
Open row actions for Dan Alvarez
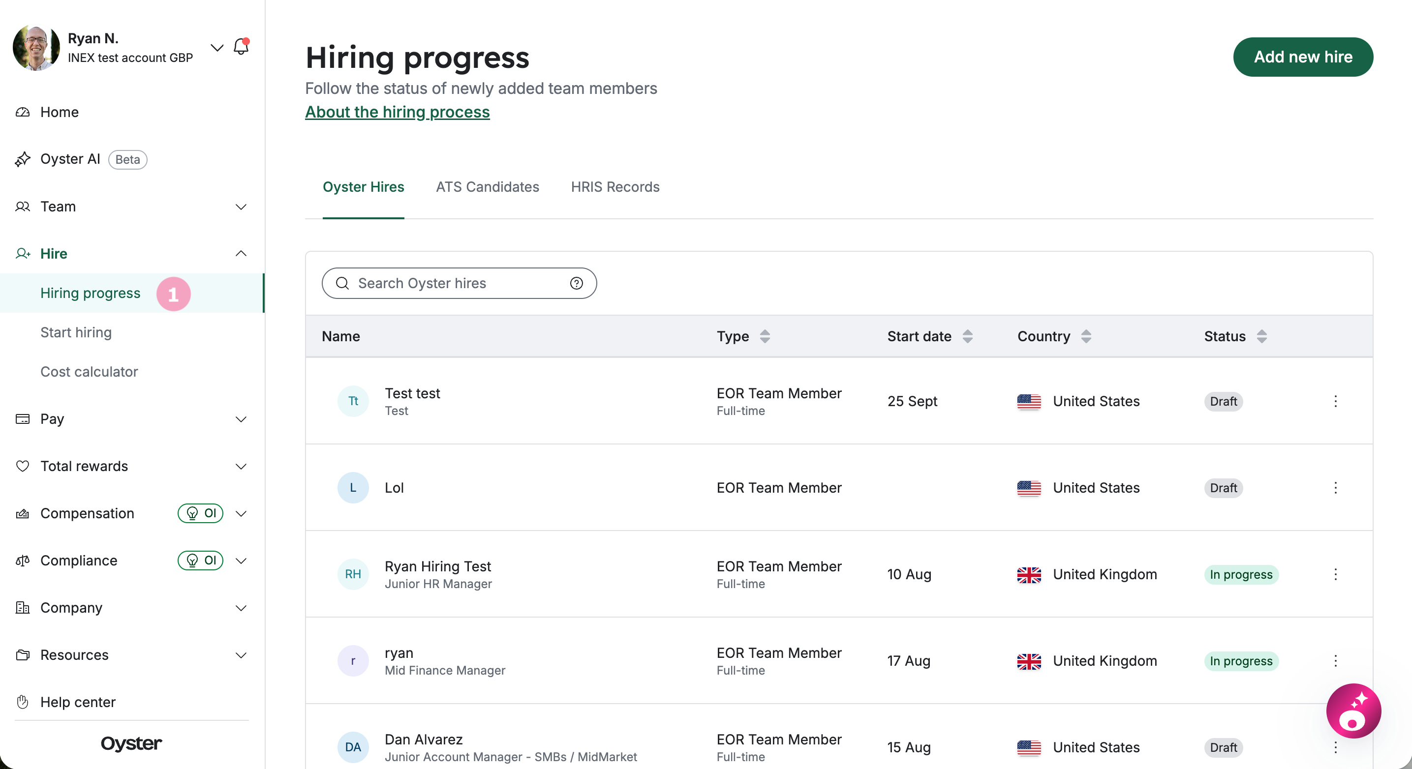[x=1336, y=748]
